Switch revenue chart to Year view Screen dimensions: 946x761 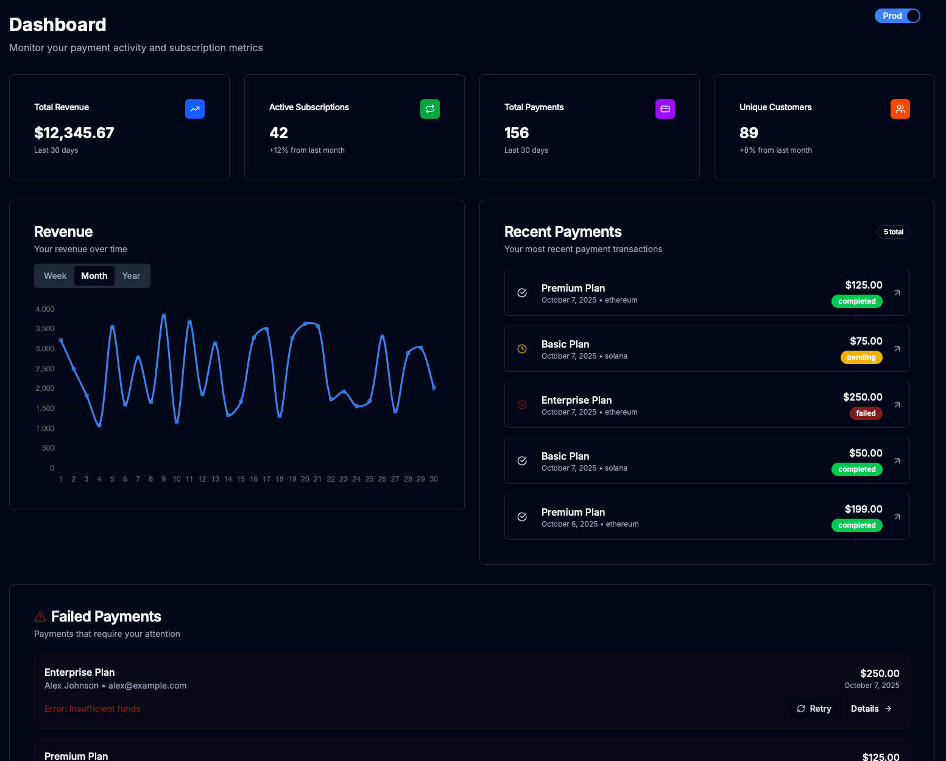pyautogui.click(x=131, y=276)
